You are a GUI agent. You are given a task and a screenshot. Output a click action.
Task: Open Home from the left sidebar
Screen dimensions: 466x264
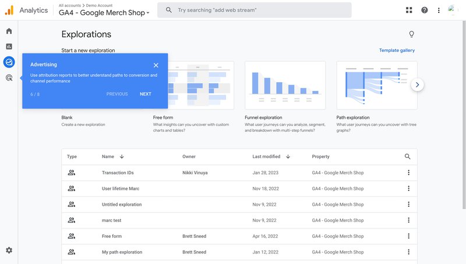point(9,31)
